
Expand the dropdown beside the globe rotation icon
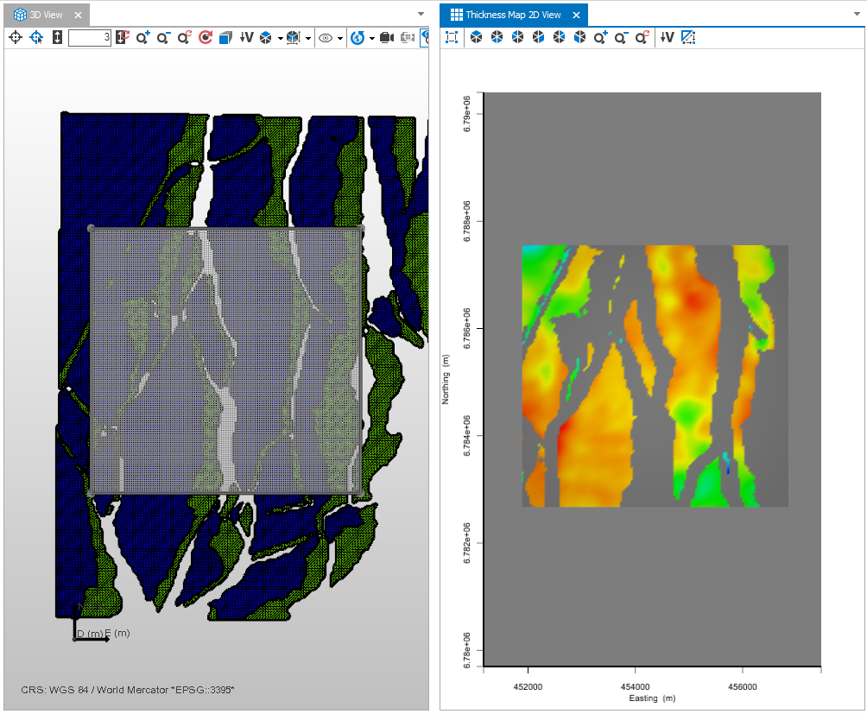372,38
